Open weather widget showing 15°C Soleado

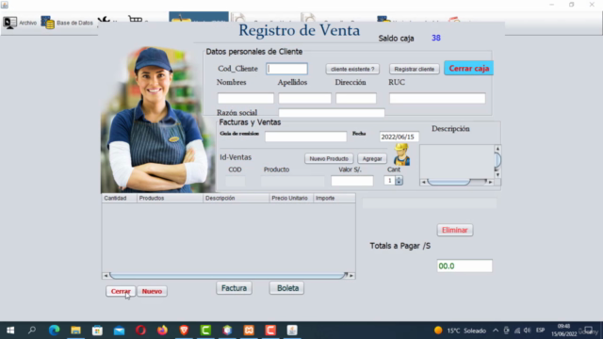pos(460,331)
